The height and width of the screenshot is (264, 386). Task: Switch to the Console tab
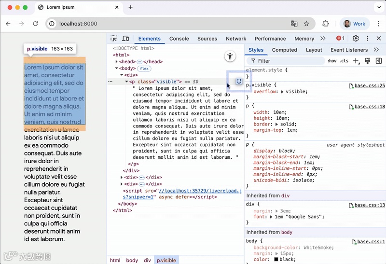179,39
